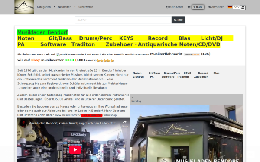Focus the Suche search input field
The image size is (260, 162).
[123, 20]
